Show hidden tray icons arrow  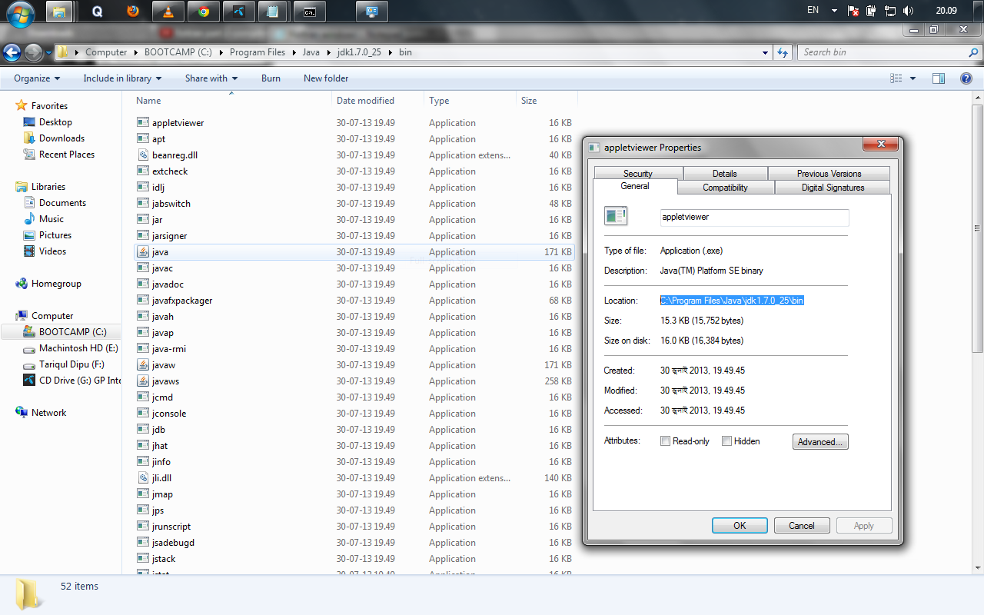point(835,11)
